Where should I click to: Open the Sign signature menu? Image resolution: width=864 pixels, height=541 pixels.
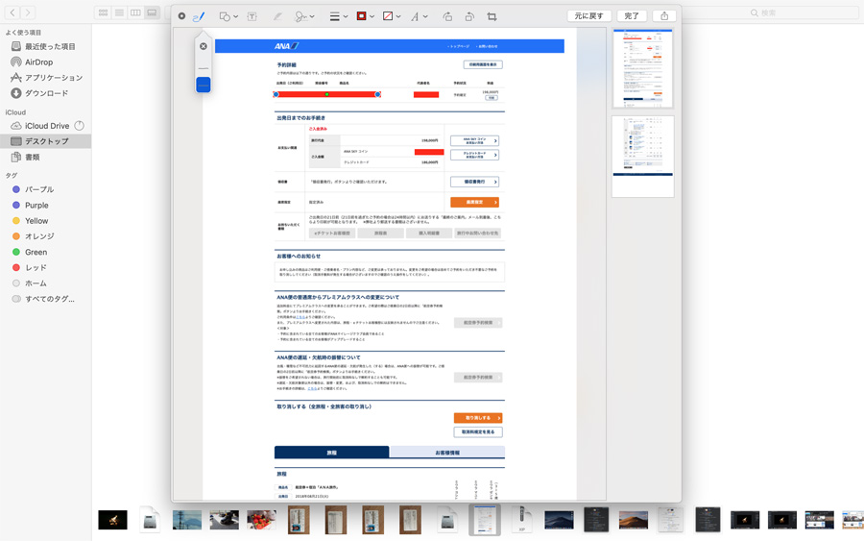pyautogui.click(x=304, y=16)
